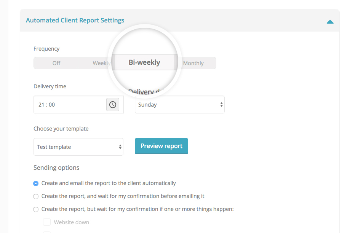
Task: Collapse the Automated Client Report Settings caret
Action: click(x=330, y=22)
